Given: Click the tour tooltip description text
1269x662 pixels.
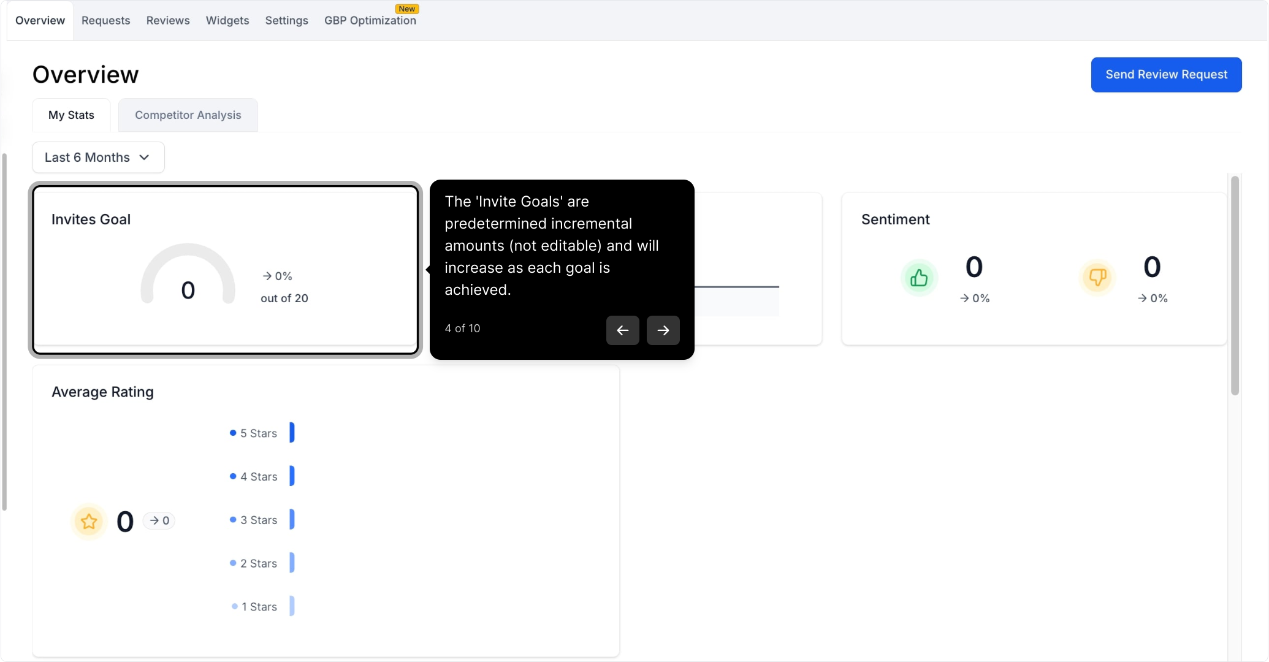Looking at the screenshot, I should pyautogui.click(x=552, y=246).
